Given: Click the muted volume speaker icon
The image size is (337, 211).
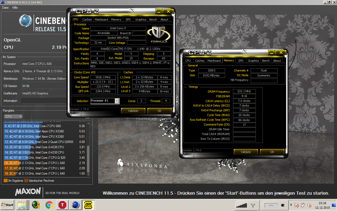Looking at the screenshot, I should [x=309, y=205].
